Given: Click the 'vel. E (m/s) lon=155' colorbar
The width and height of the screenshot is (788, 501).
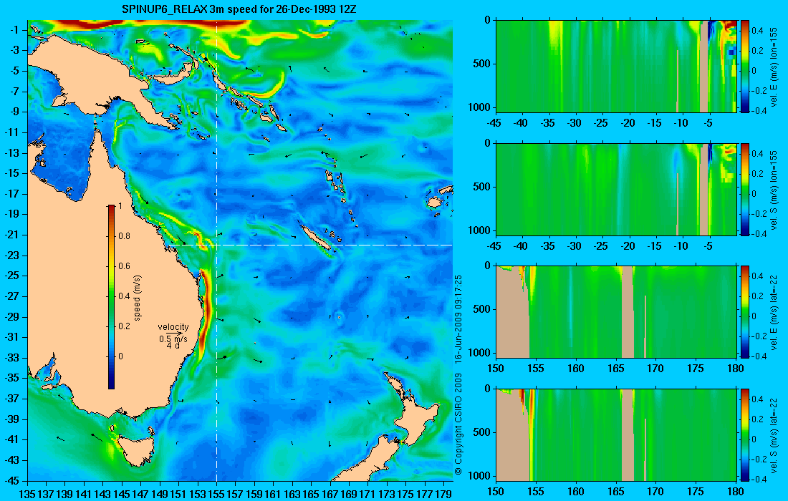Looking at the screenshot, I should tap(745, 66).
